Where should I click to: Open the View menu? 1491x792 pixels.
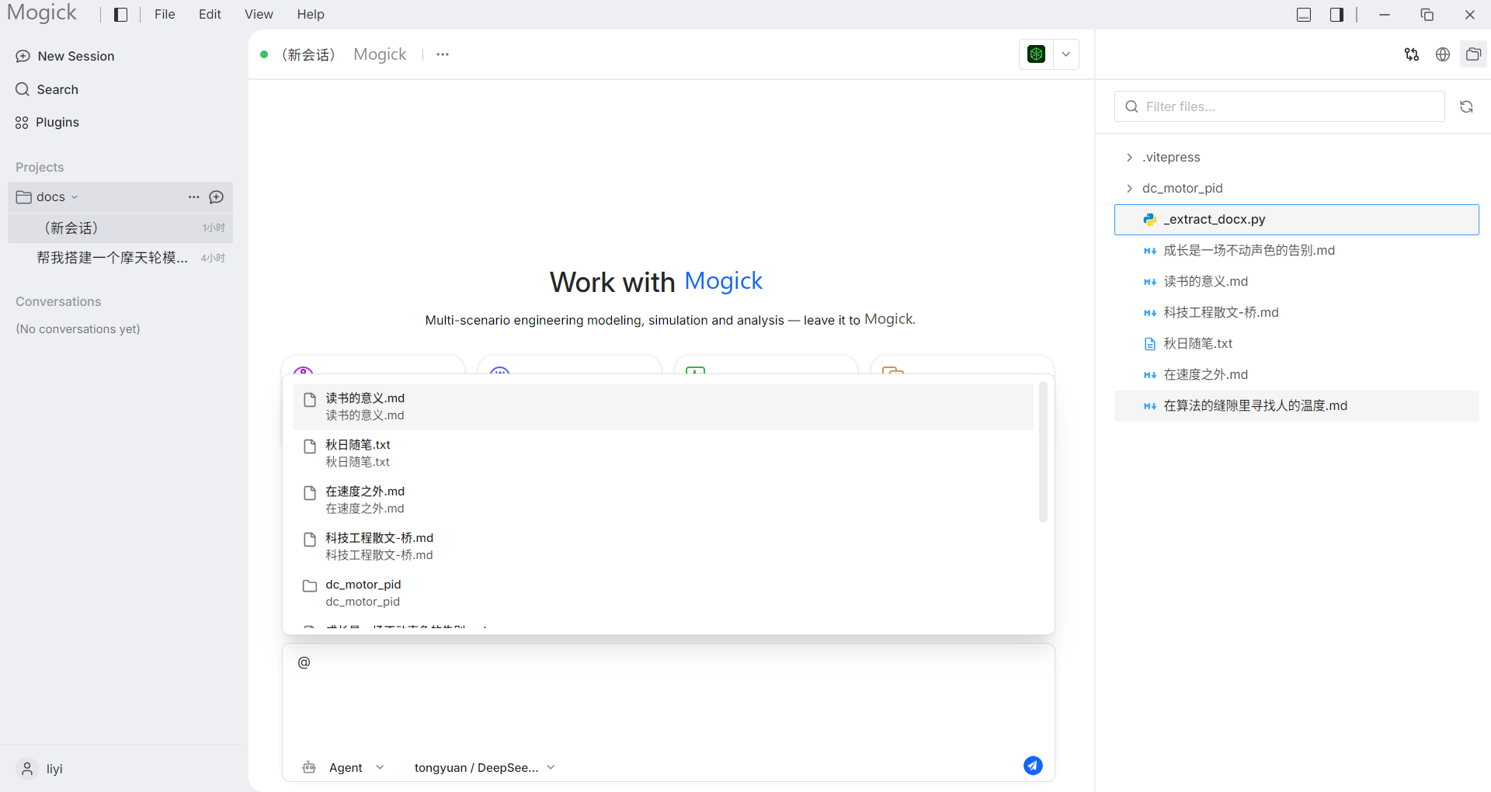coord(259,14)
